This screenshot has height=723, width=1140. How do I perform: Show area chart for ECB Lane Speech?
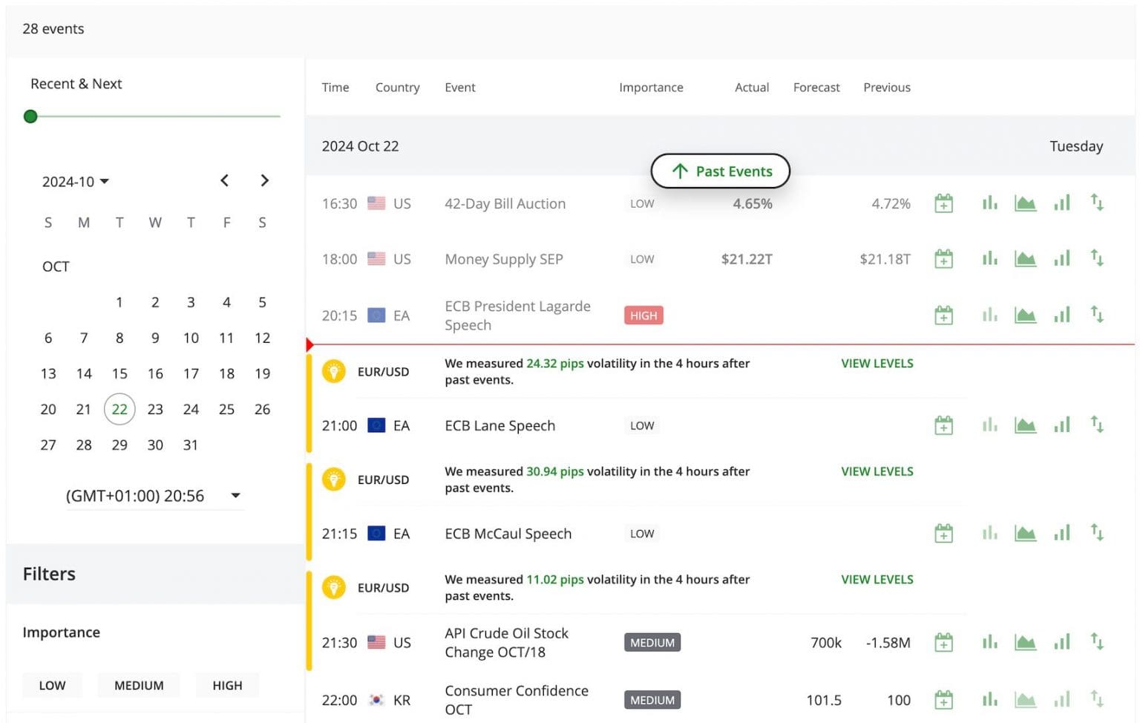pos(1025,425)
